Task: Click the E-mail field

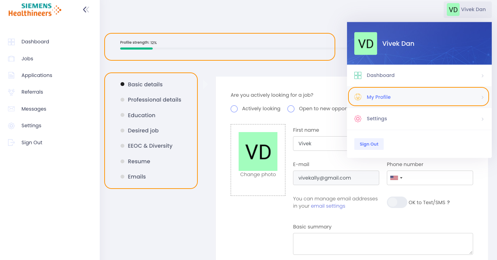Action: (336, 178)
